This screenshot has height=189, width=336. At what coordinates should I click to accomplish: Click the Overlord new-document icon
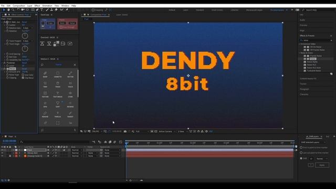coord(70,44)
